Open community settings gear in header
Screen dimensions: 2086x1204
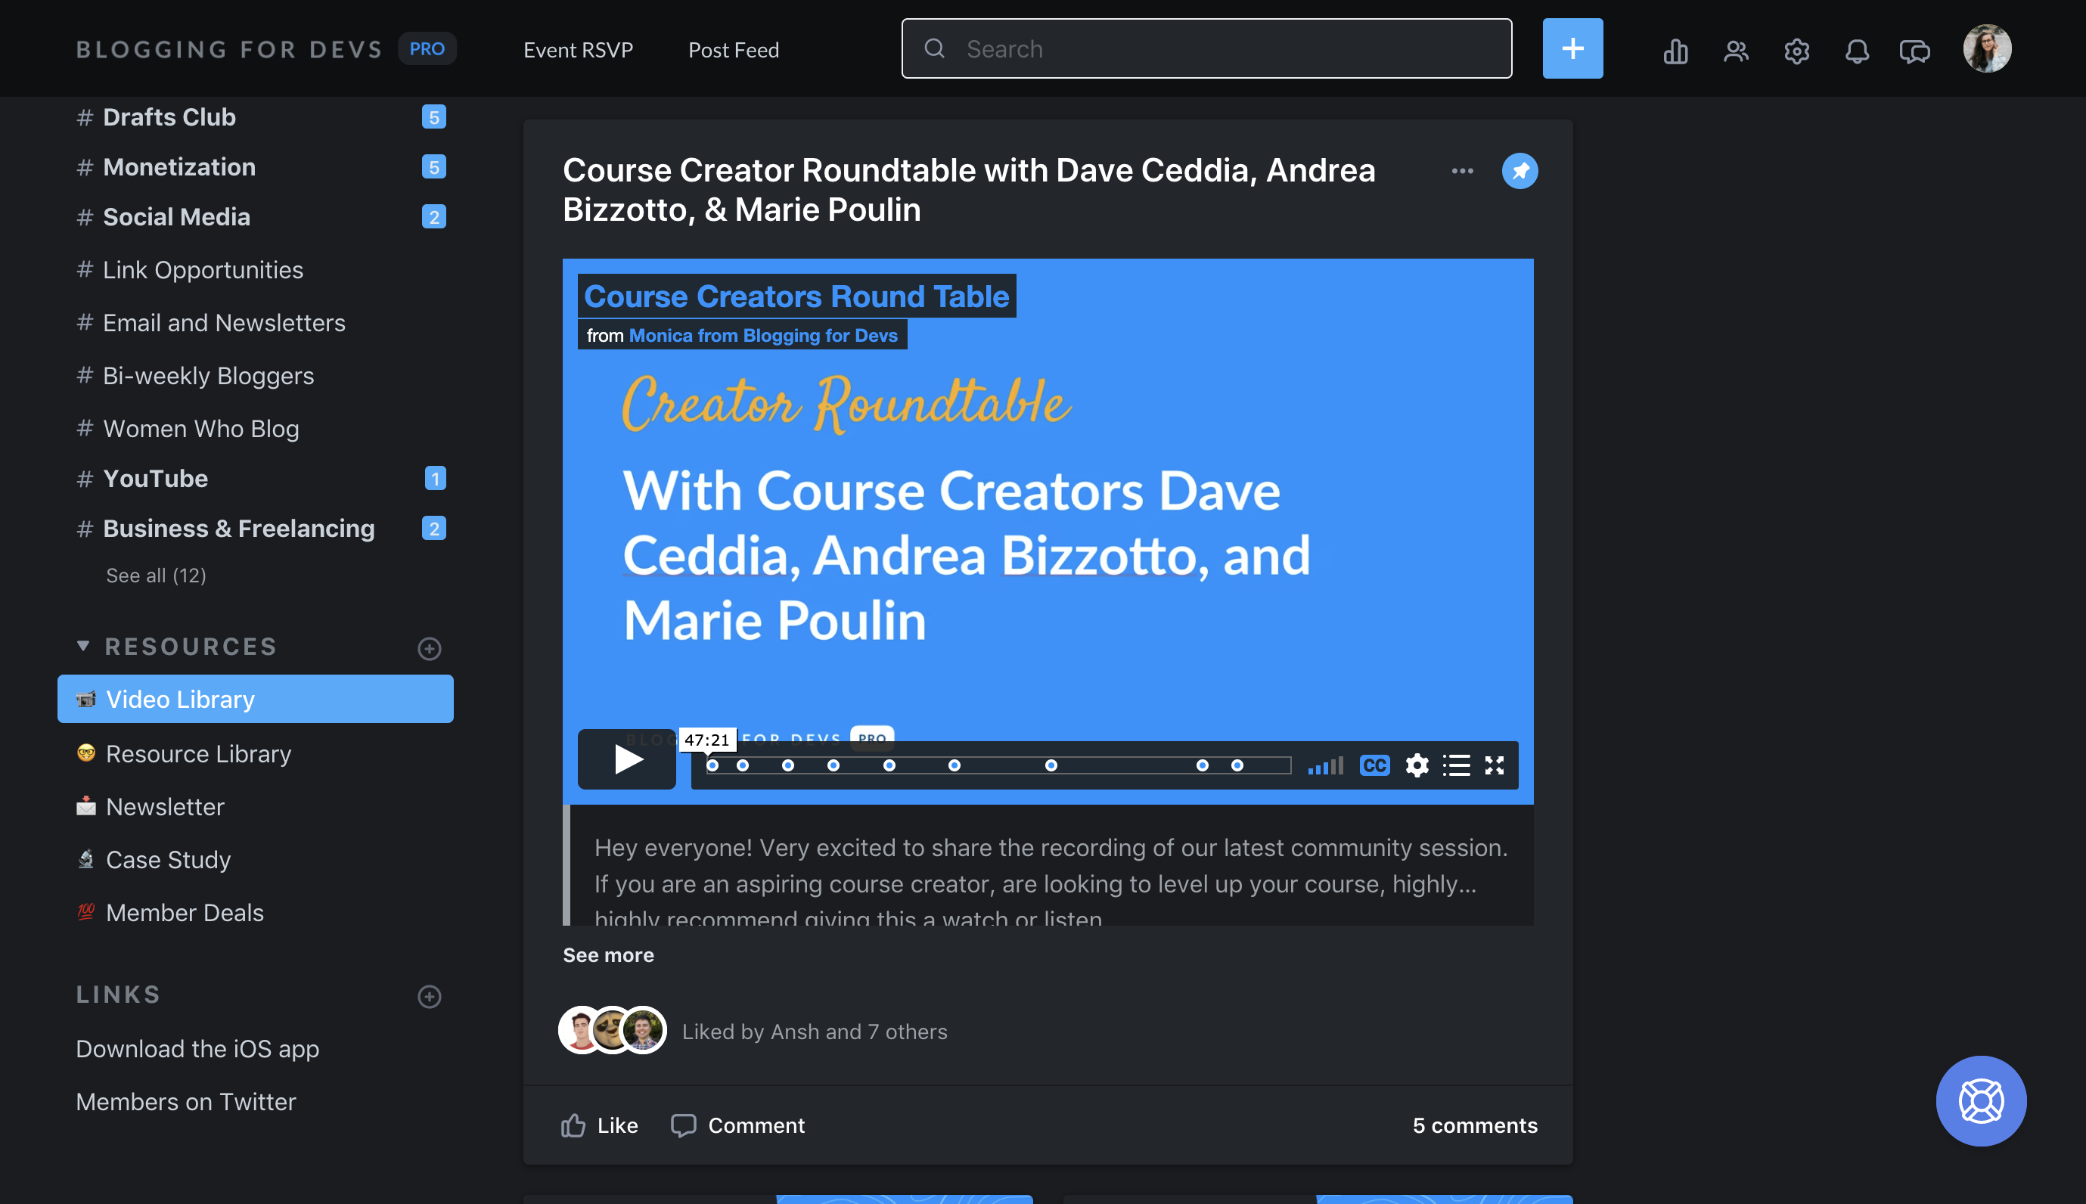tap(1796, 51)
